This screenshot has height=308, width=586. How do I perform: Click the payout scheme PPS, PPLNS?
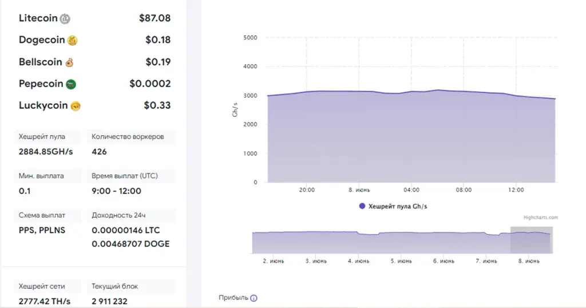click(42, 230)
